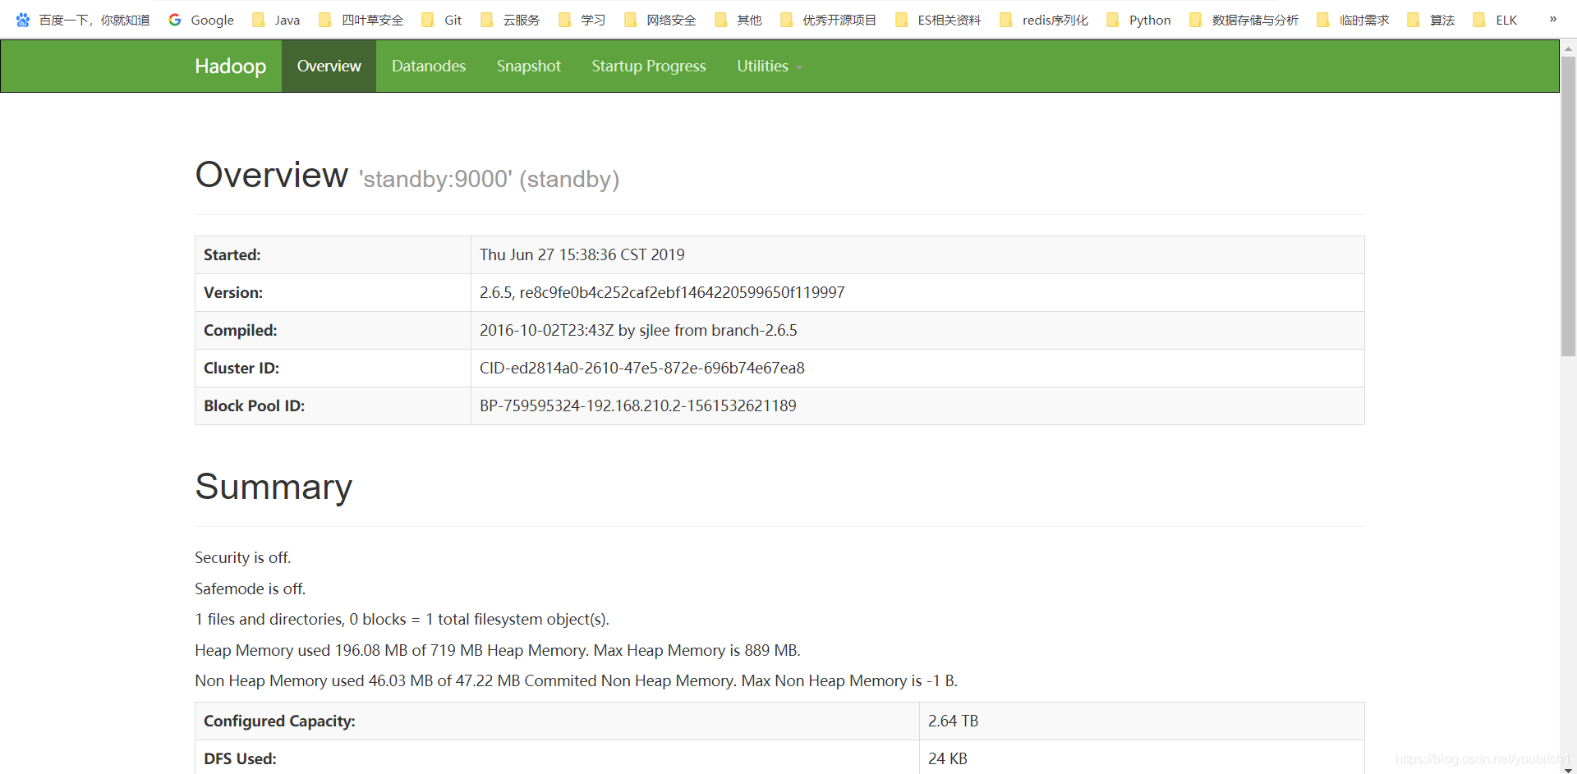The height and width of the screenshot is (774, 1577).
Task: Click the Configured Capacity value 2.64 TB
Action: tap(953, 721)
